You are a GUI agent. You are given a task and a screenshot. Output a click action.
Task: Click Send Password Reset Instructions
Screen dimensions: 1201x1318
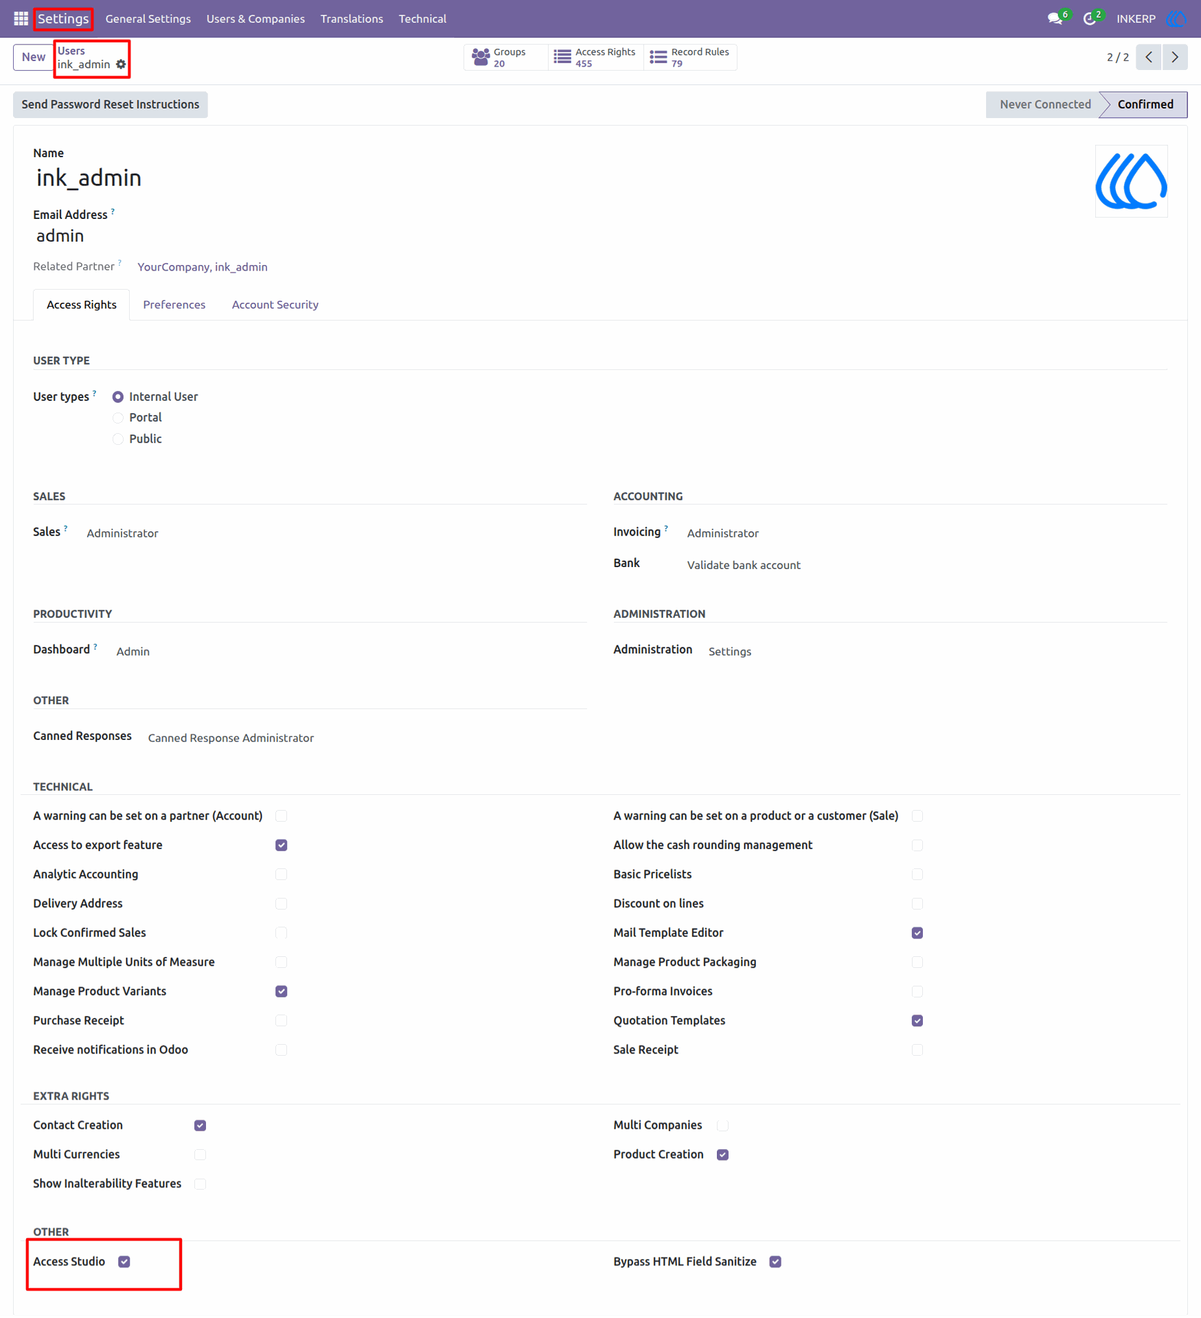click(111, 104)
